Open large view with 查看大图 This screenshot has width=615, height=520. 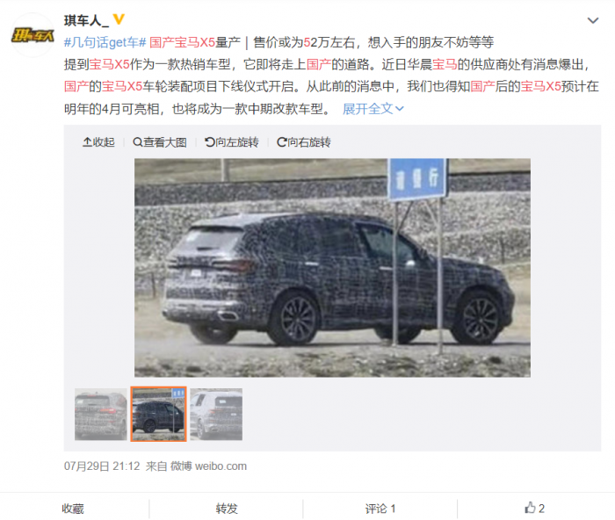[x=160, y=142]
